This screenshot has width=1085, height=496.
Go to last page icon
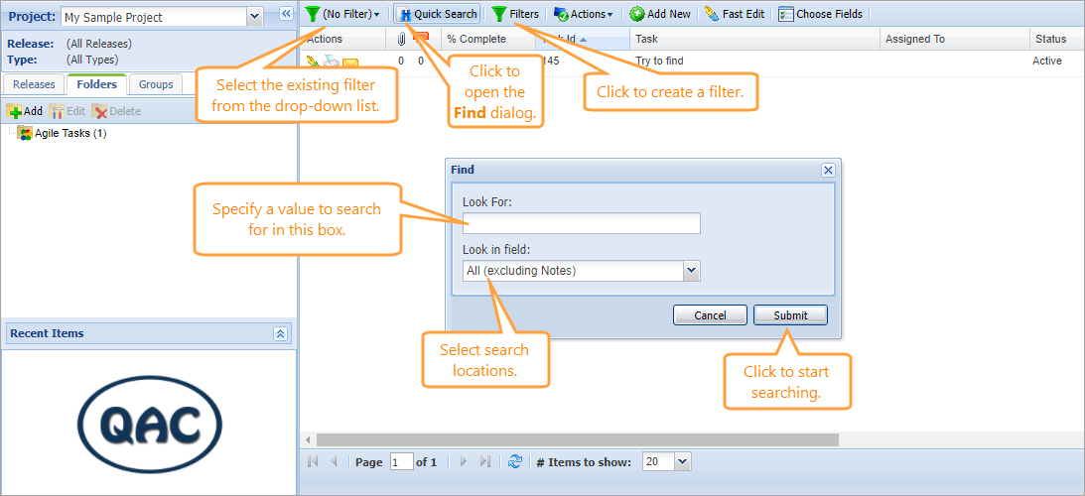tap(484, 461)
